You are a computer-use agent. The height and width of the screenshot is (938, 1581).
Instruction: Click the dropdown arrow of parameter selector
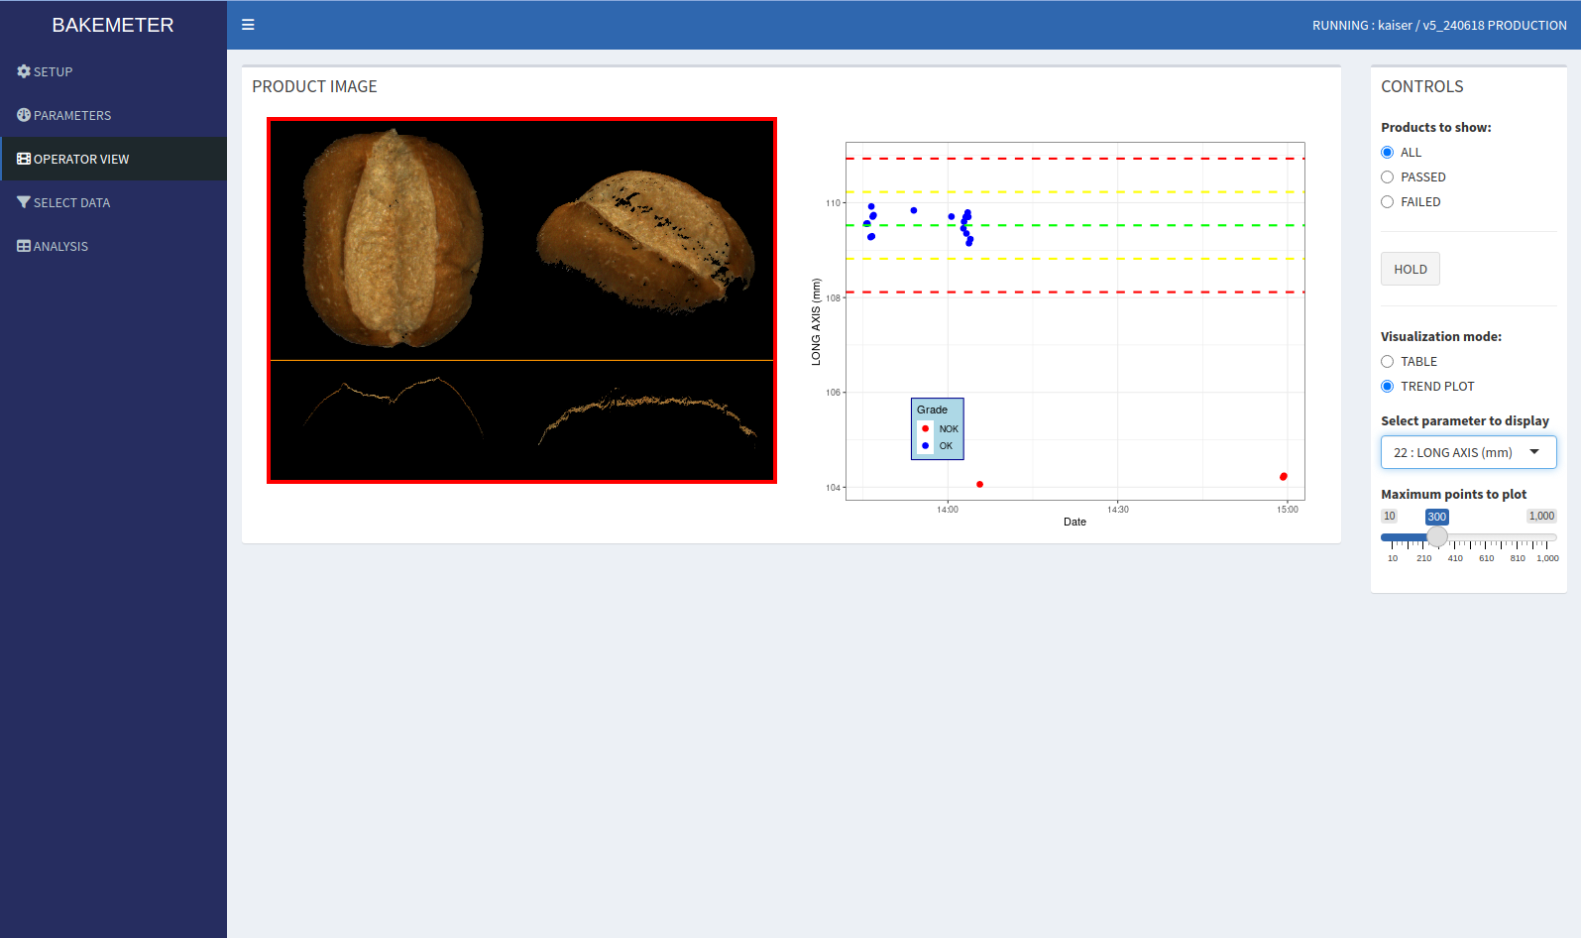click(x=1534, y=452)
